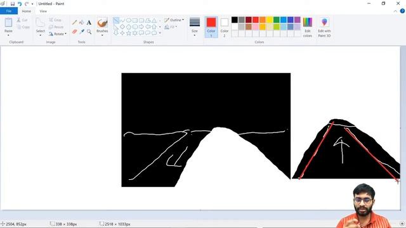Click the zoom in plus in status bar
The image size is (406, 228).
point(402,224)
